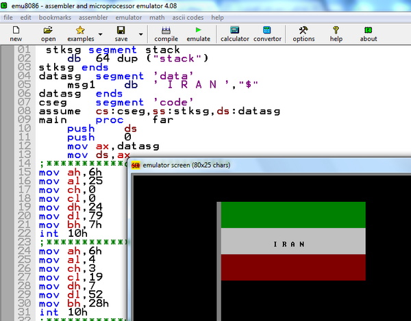The height and width of the screenshot is (321, 411).
Task: Click 'mov dl,79' on line 20
Action: click(x=71, y=216)
